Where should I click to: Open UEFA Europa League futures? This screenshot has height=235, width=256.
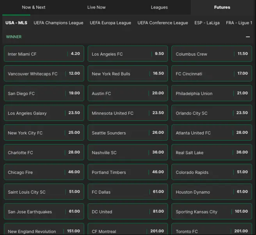[x=110, y=23]
